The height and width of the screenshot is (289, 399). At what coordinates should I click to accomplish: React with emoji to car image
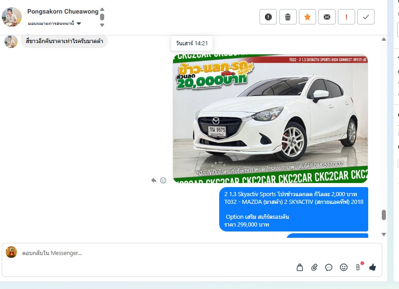[x=163, y=180]
